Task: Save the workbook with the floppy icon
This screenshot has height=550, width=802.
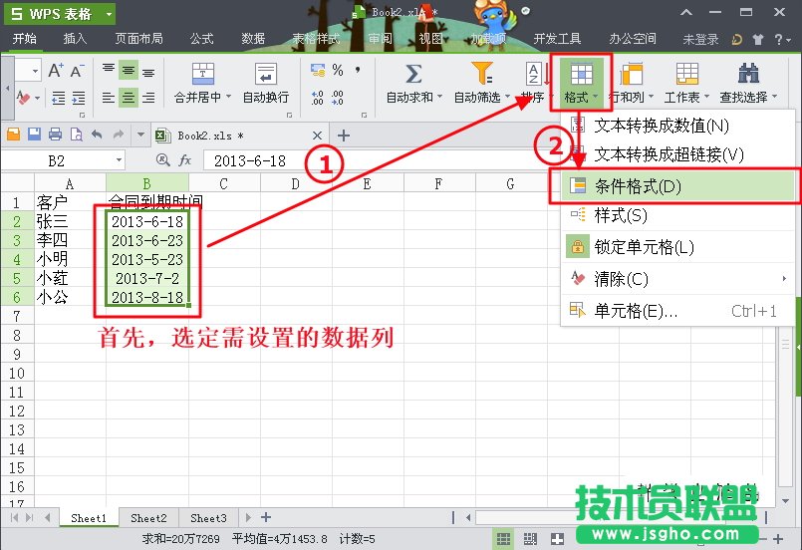Action: (x=34, y=135)
